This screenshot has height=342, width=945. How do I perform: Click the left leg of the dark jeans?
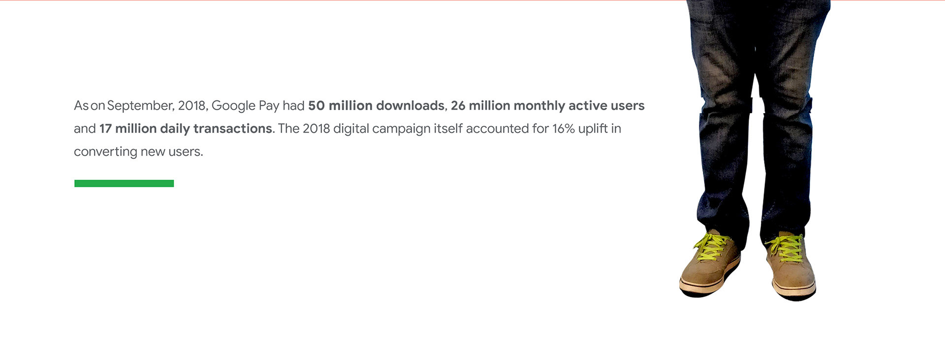tap(724, 148)
